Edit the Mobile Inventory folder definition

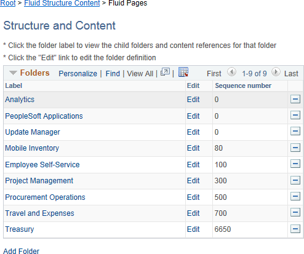pyautogui.click(x=193, y=148)
